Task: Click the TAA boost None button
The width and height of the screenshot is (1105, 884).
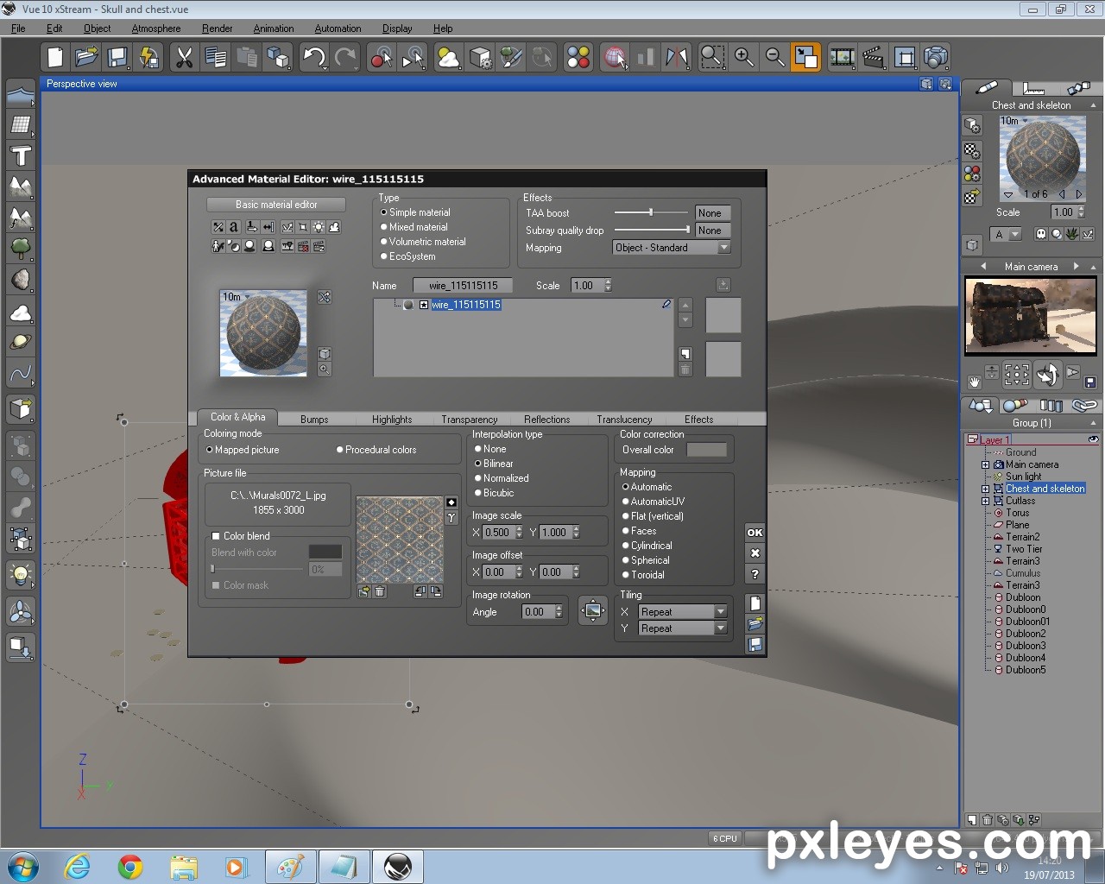Action: [713, 213]
